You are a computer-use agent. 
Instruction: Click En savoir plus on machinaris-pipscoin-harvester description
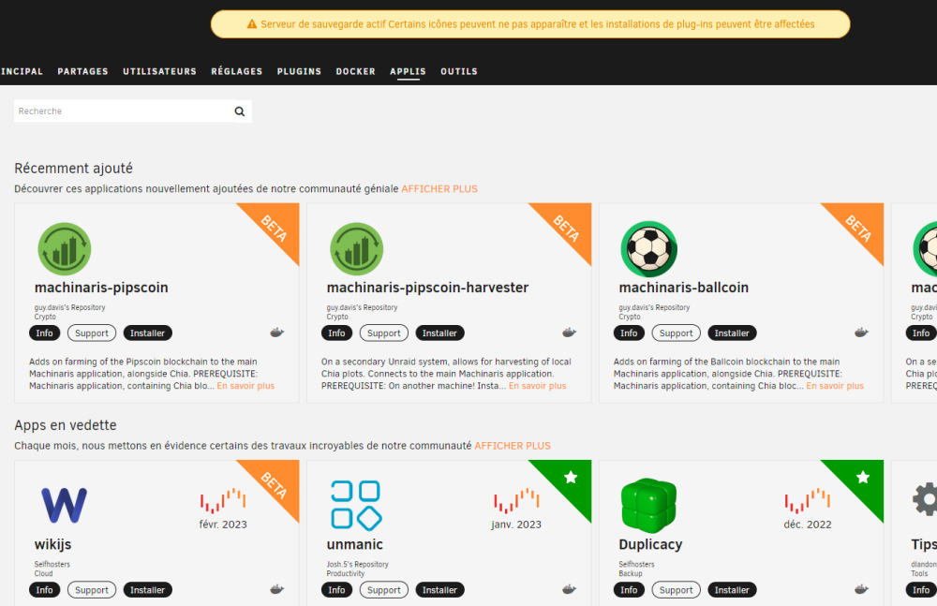coord(537,386)
